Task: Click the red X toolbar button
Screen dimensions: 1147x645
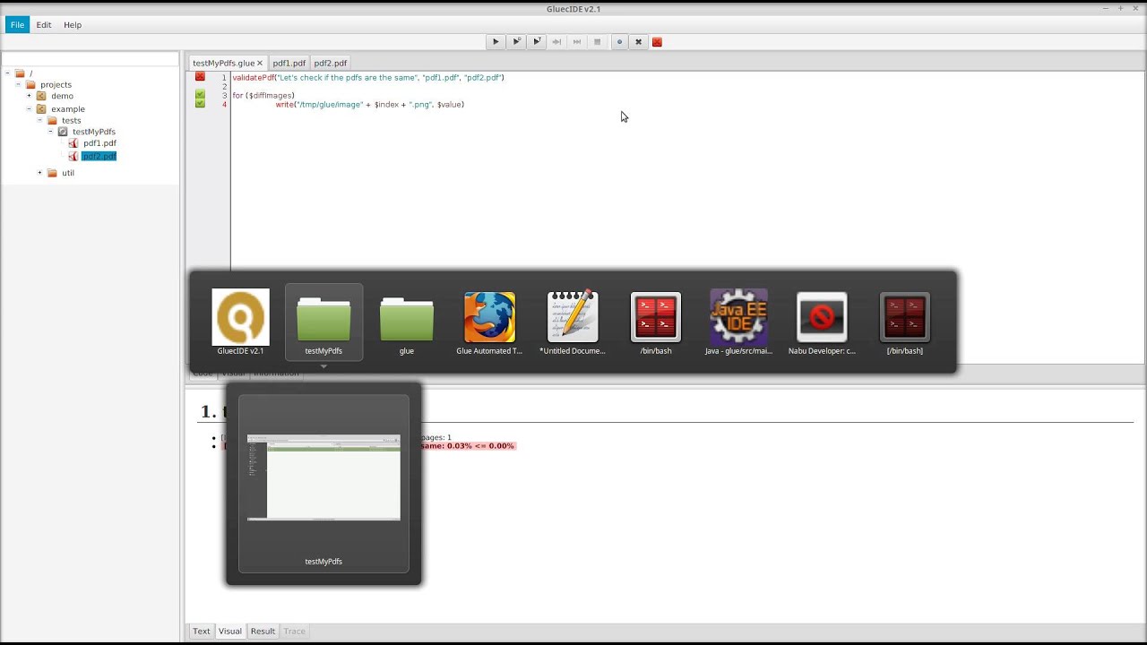Action: point(657,42)
